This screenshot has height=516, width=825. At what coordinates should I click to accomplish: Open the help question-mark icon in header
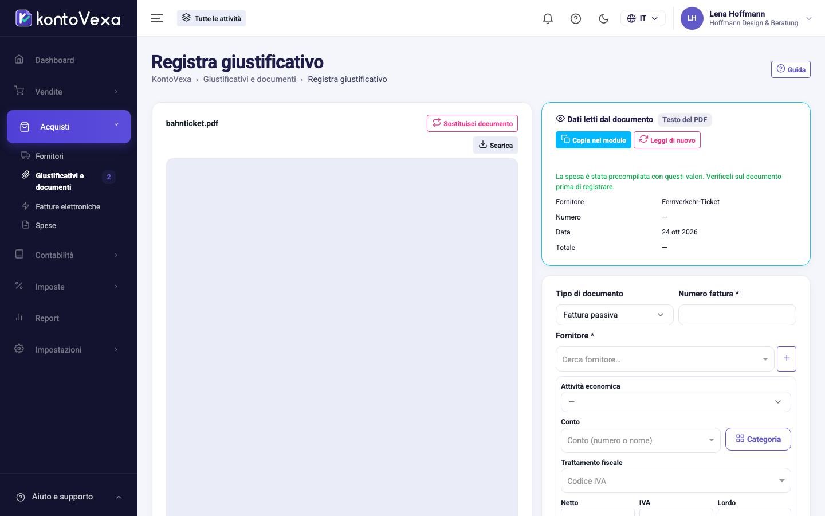pyautogui.click(x=576, y=18)
